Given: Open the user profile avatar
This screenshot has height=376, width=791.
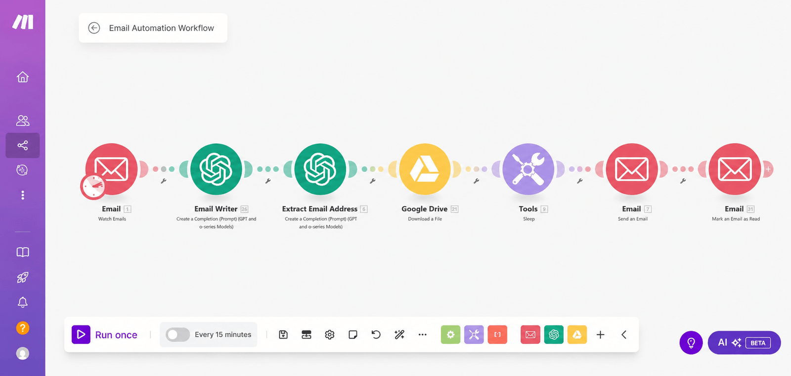Looking at the screenshot, I should [23, 353].
